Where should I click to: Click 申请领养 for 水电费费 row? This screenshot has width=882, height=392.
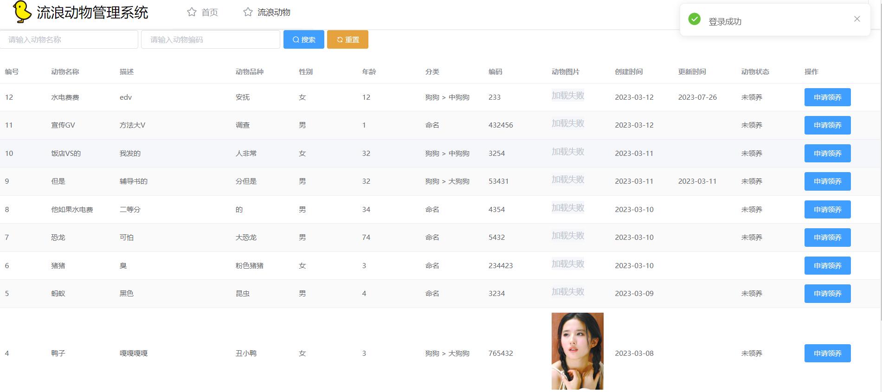coord(827,97)
